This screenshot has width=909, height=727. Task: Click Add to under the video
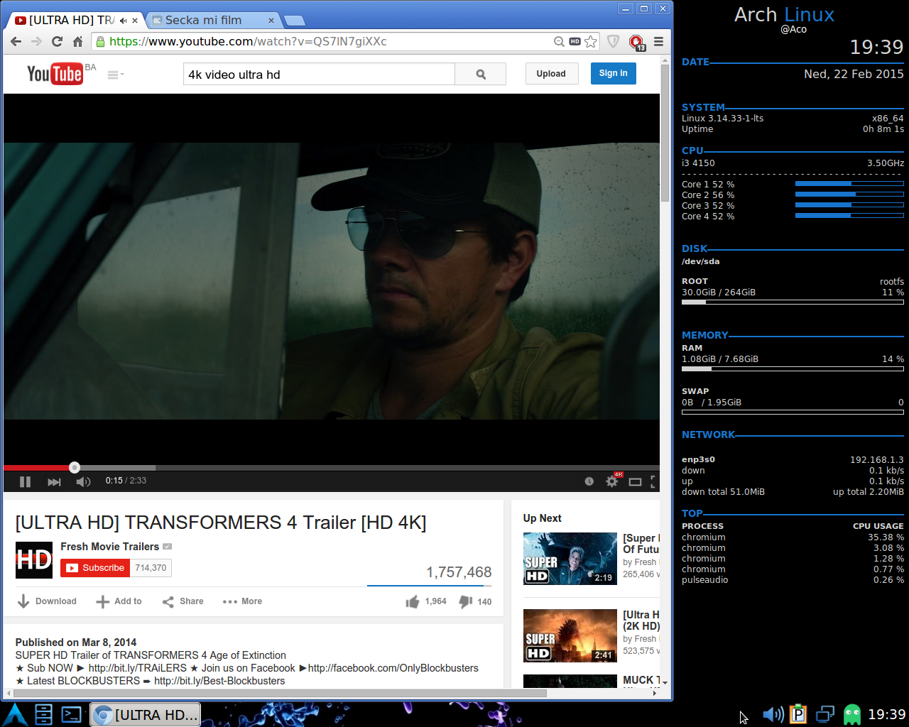click(x=119, y=601)
